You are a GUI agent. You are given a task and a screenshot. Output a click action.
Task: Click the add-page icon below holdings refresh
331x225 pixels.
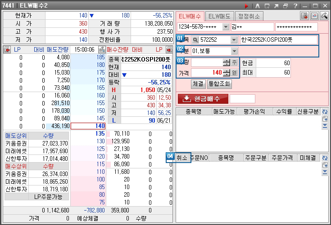(325, 119)
